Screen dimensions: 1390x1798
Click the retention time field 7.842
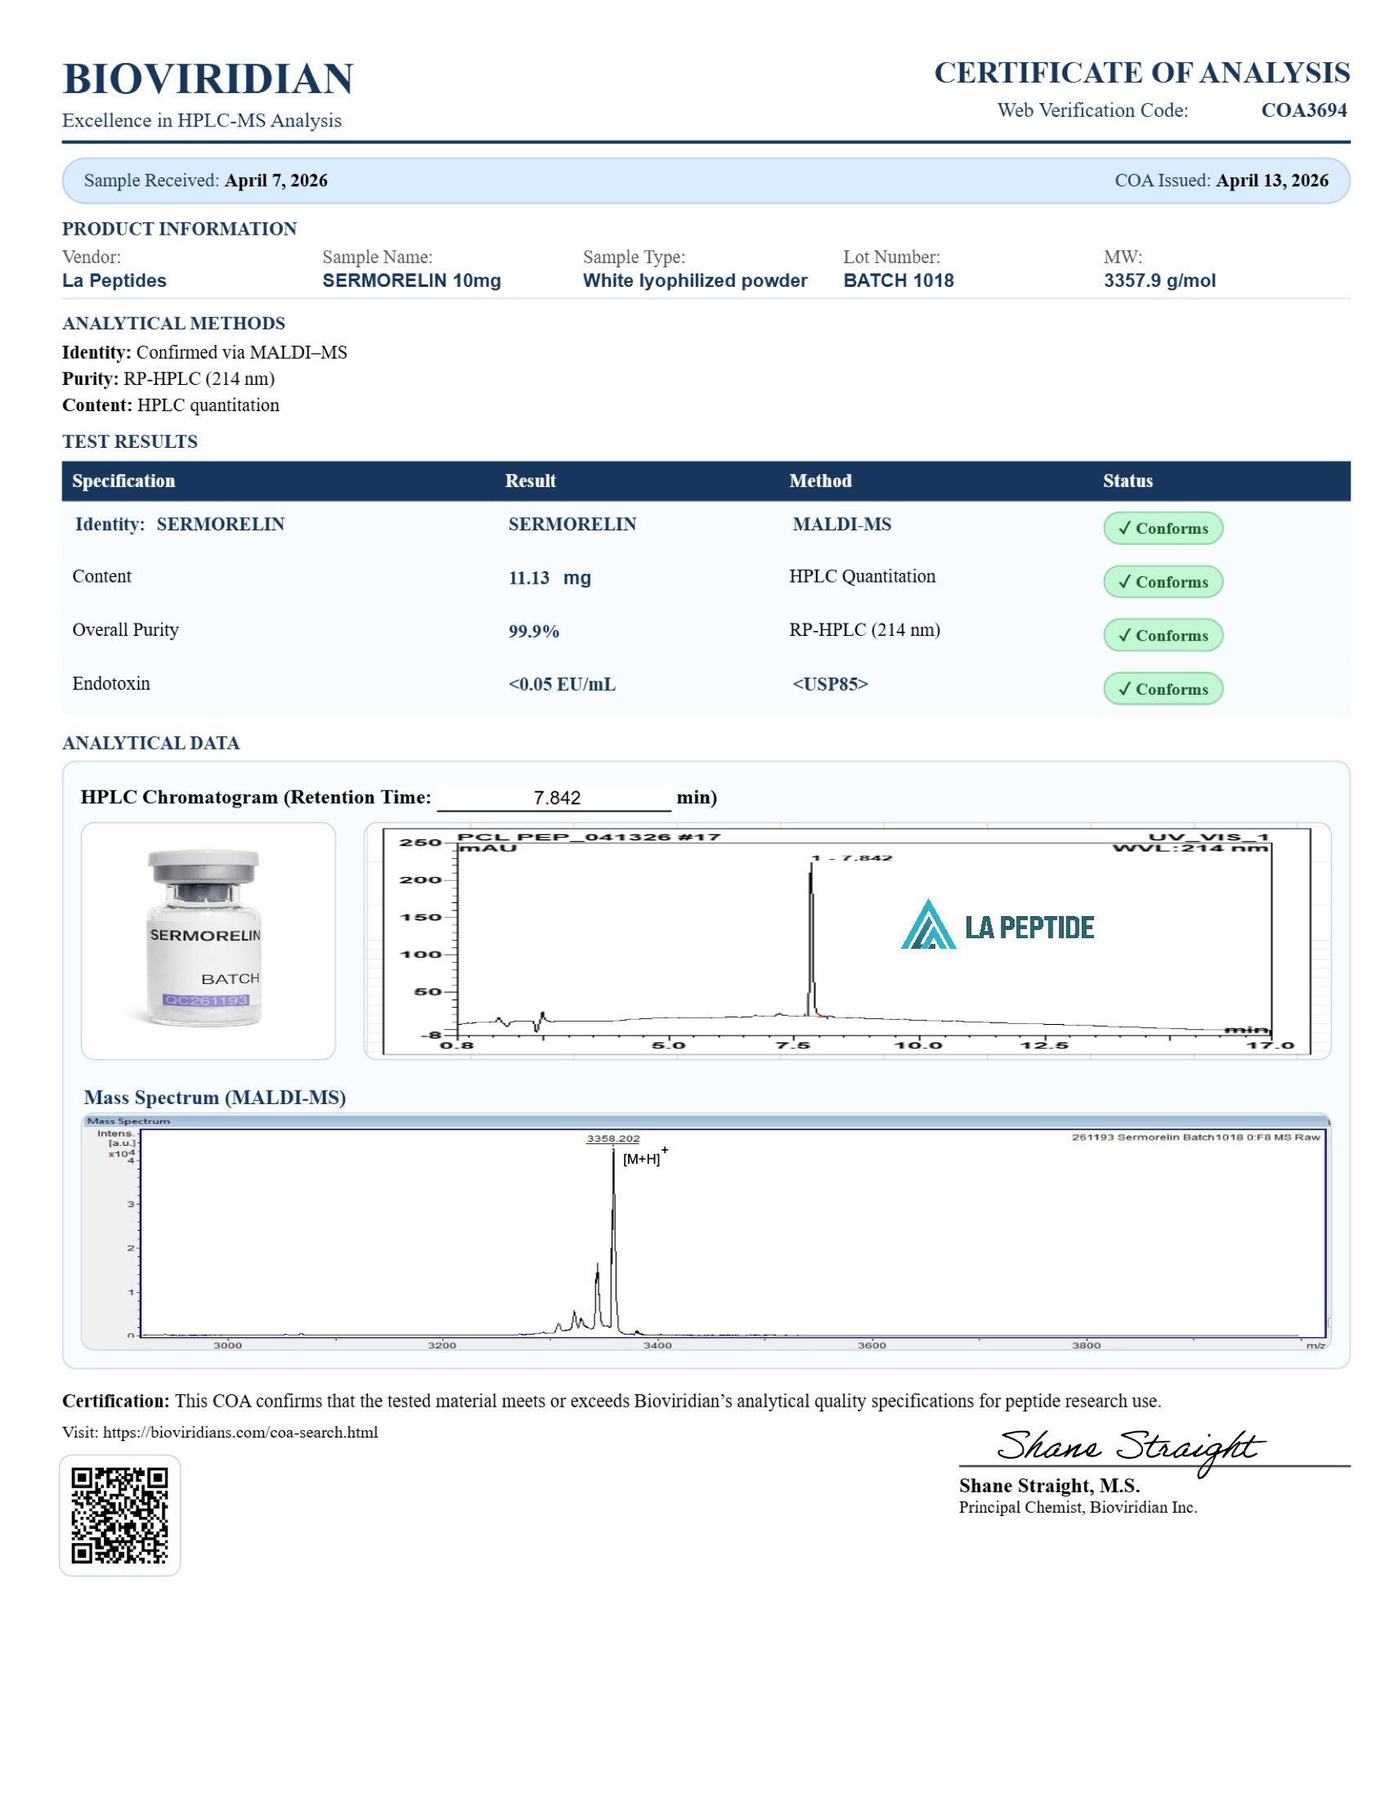point(556,798)
